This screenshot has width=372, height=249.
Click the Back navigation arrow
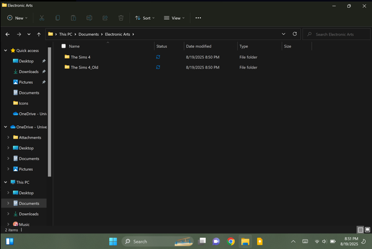point(7,34)
